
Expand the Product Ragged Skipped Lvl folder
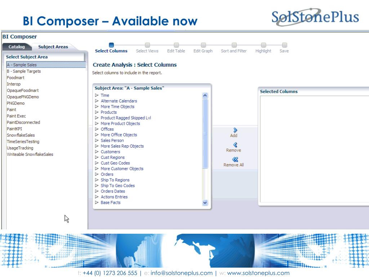[x=97, y=118]
